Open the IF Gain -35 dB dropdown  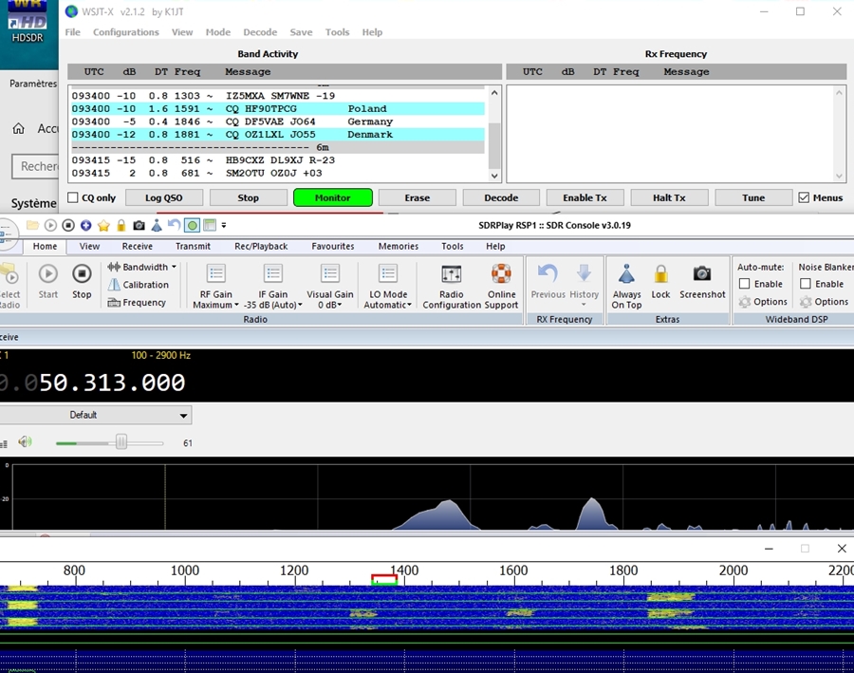tap(273, 286)
